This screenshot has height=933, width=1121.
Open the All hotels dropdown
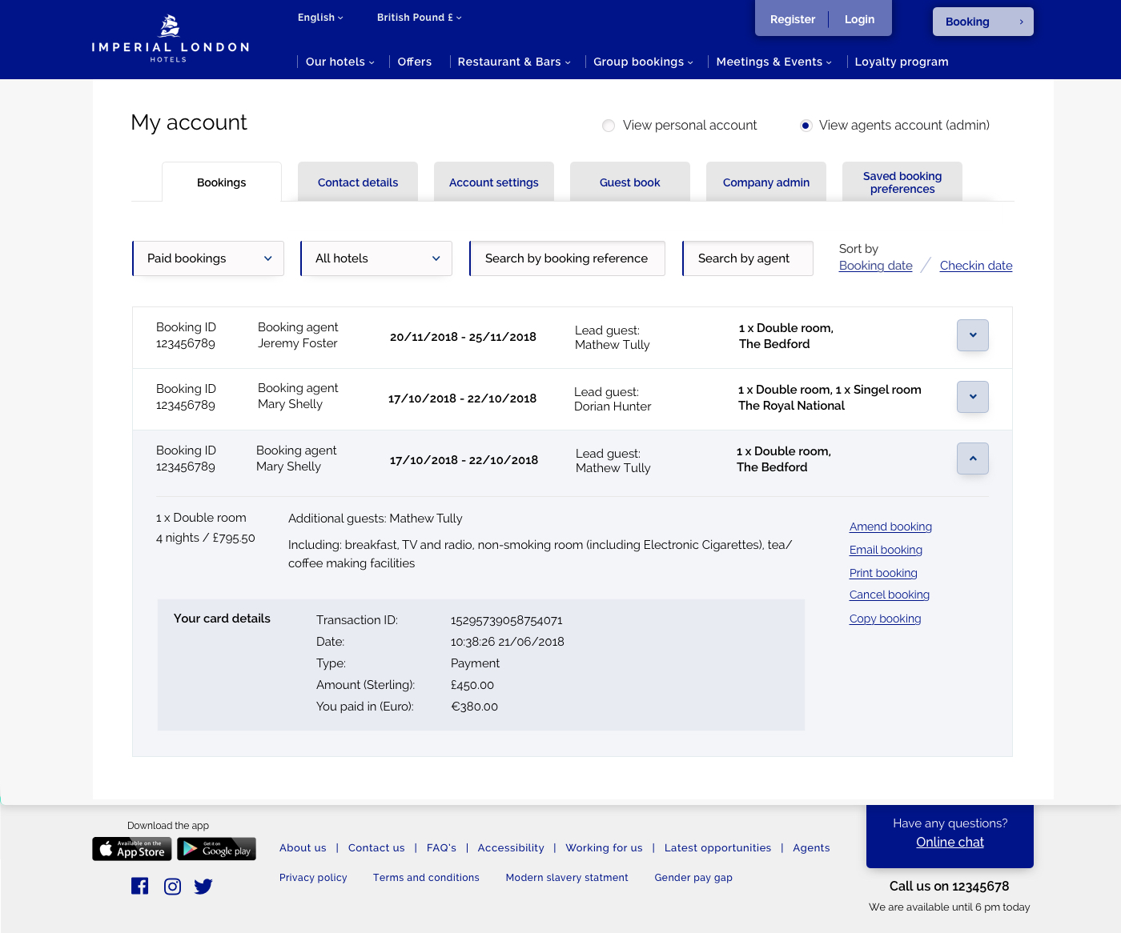coord(376,258)
